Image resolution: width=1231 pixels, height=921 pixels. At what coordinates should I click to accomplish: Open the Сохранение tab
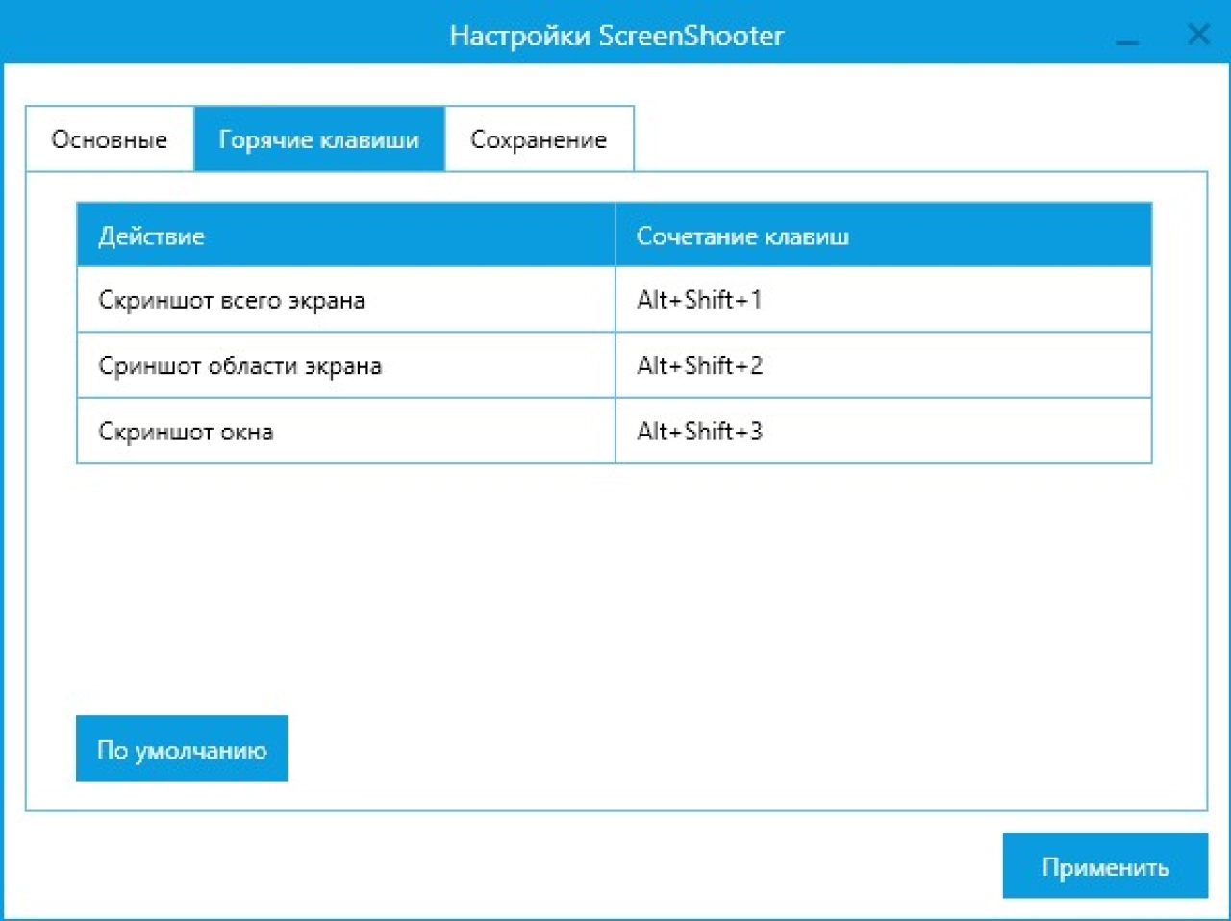tap(539, 139)
